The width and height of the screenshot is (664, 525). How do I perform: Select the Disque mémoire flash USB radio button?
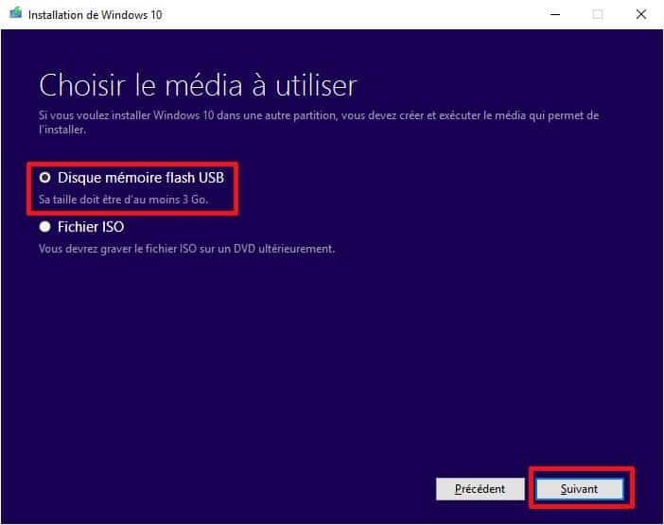tap(44, 178)
